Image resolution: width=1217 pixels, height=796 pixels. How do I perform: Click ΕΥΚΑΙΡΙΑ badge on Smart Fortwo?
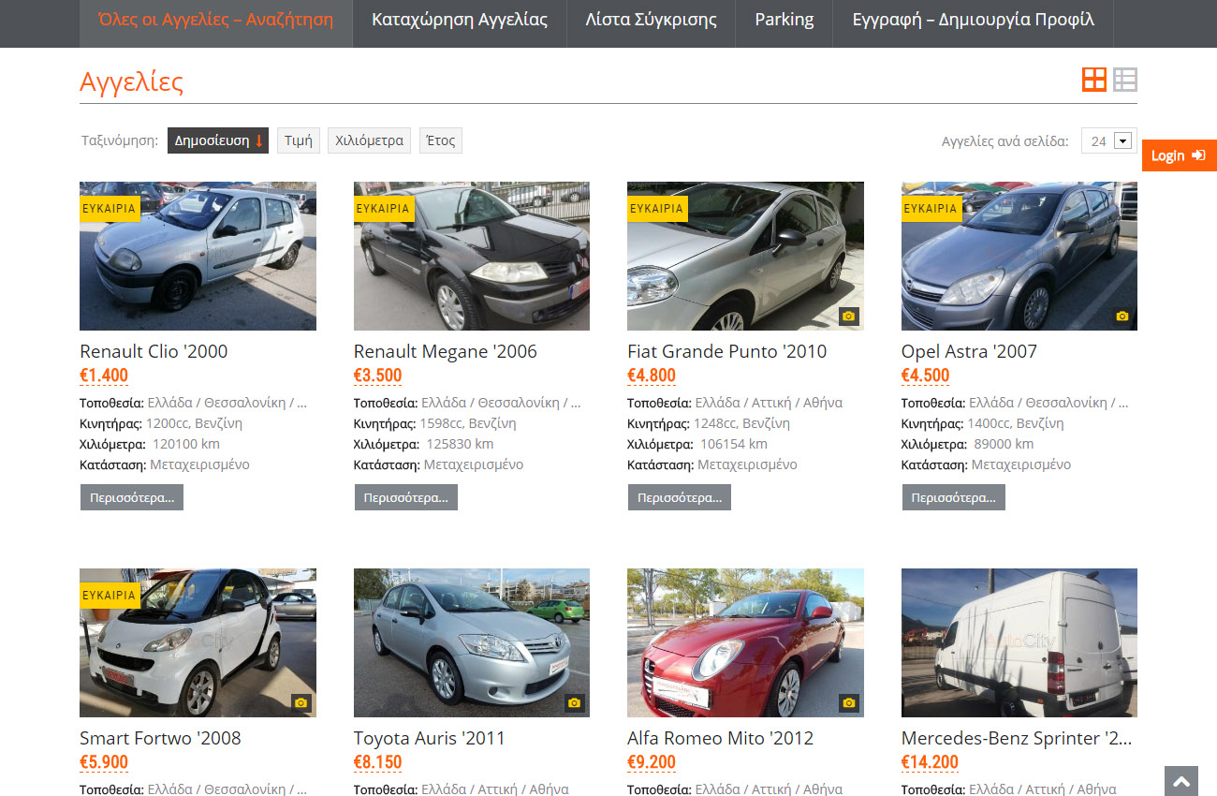(x=110, y=595)
